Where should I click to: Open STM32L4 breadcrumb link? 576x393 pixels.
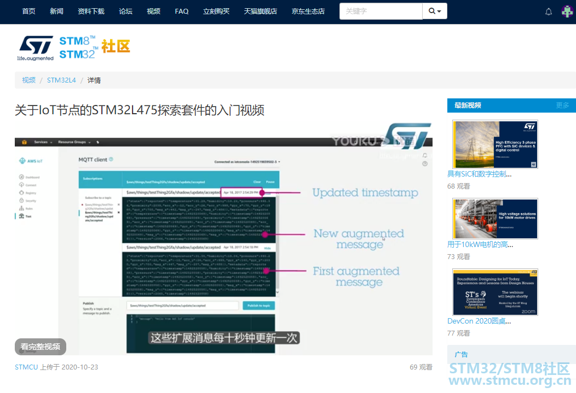click(x=61, y=80)
